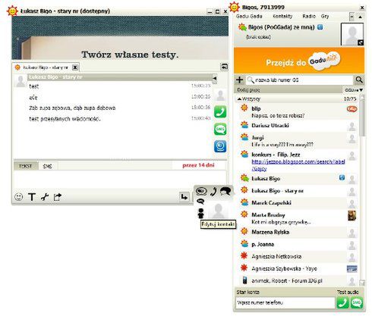This screenshot has height=316, width=372.
Task: Click the red blip badge icon
Action: [352, 109]
